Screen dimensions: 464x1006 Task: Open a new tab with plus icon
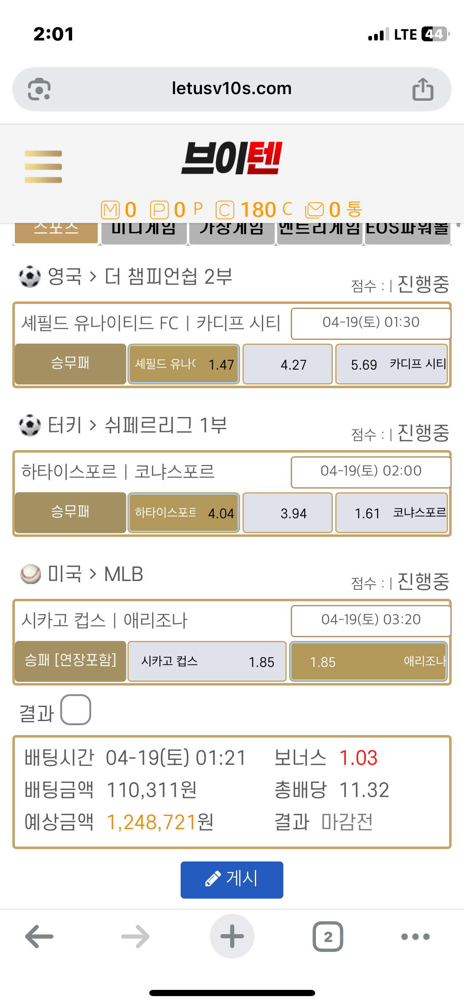[x=232, y=936]
